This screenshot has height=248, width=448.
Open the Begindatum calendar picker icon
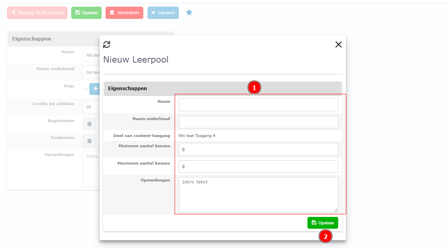coord(89,124)
